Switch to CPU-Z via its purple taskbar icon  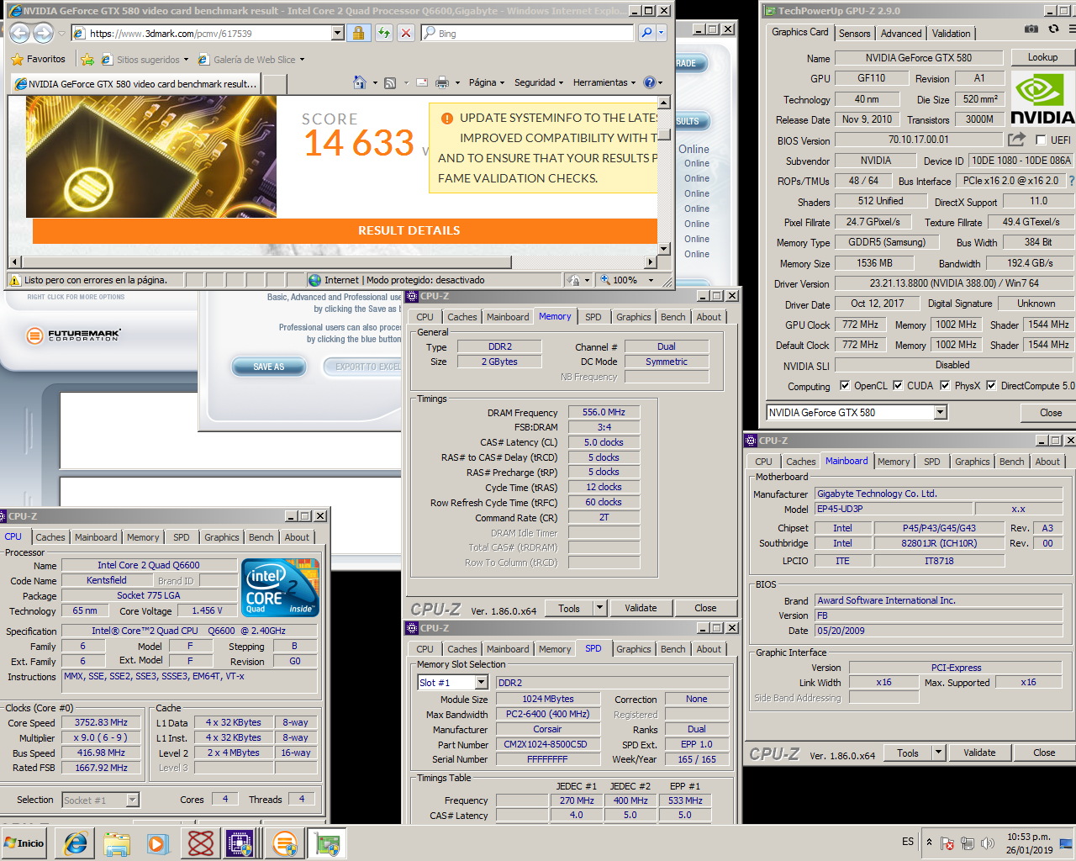pyautogui.click(x=240, y=843)
